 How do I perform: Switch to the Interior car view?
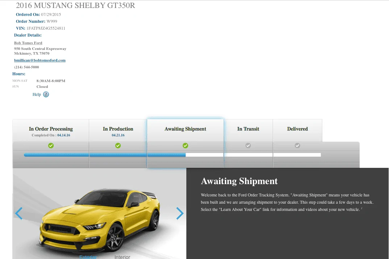(122, 257)
